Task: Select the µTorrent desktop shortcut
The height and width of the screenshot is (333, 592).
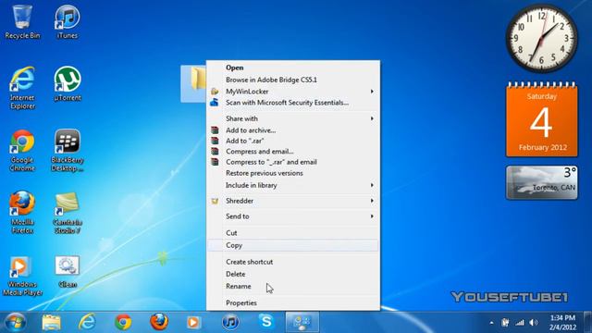Action: [x=68, y=84]
